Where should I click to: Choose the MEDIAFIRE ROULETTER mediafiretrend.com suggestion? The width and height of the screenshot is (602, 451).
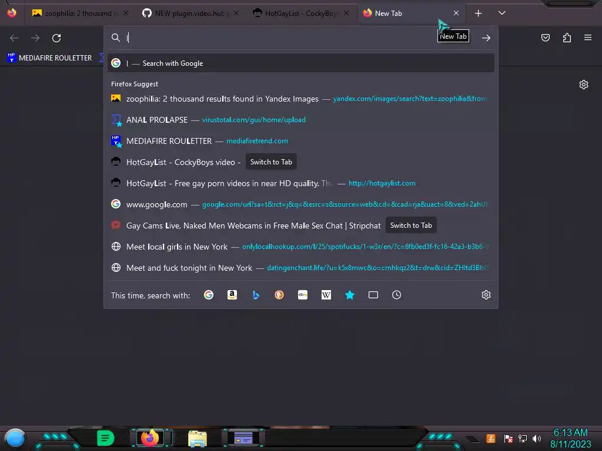(301, 141)
